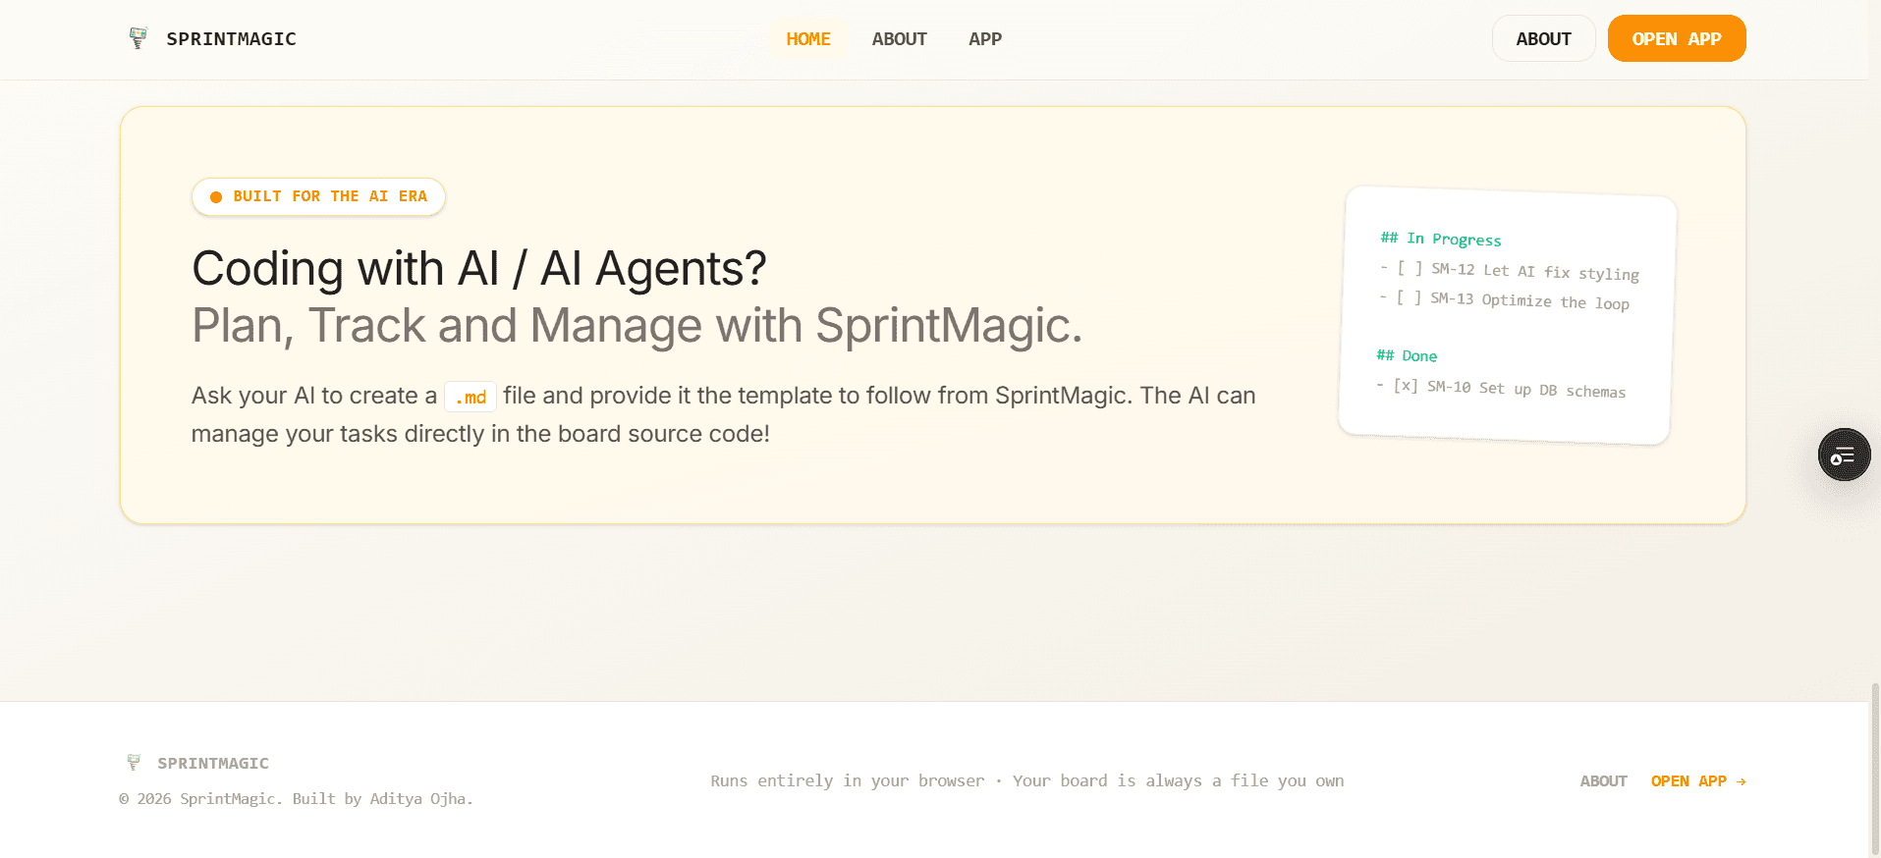
Task: Click the .md code chip in description
Action: (470, 397)
